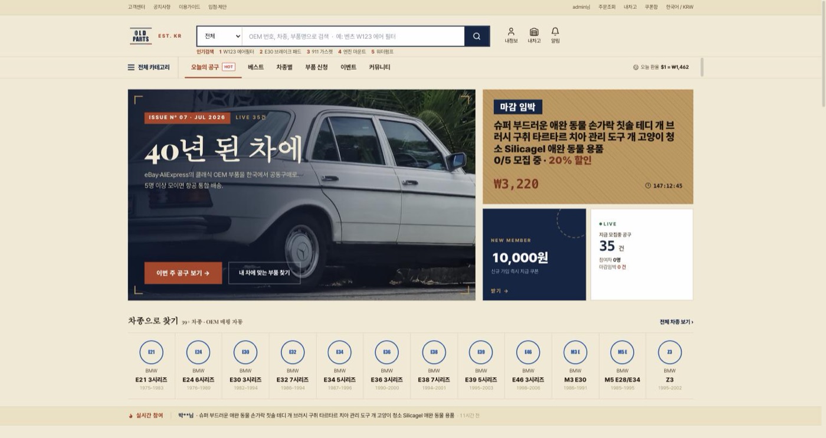
Task: Open 공지사항 link
Action: point(162,7)
